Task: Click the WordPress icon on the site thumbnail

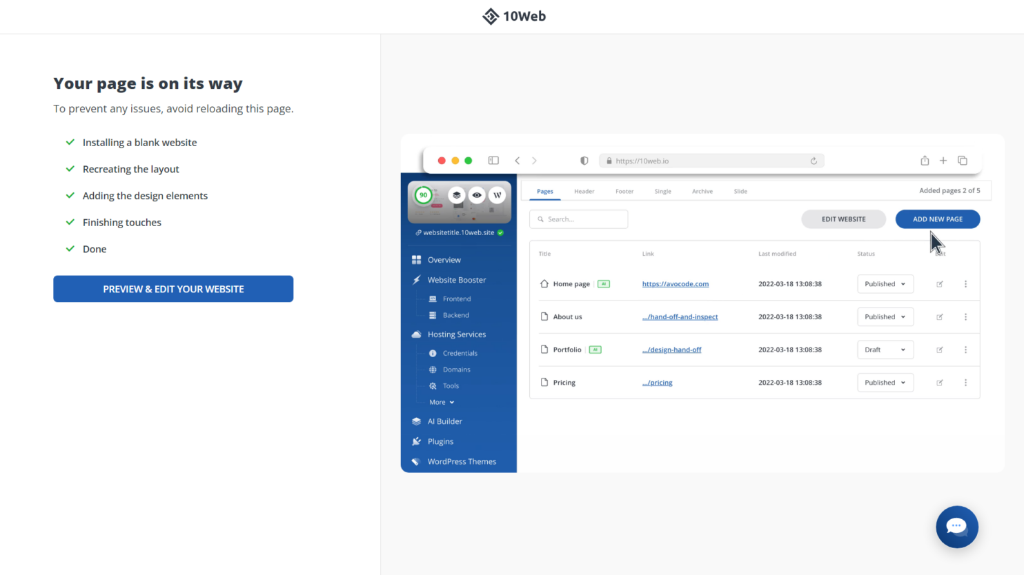Action: pos(497,195)
